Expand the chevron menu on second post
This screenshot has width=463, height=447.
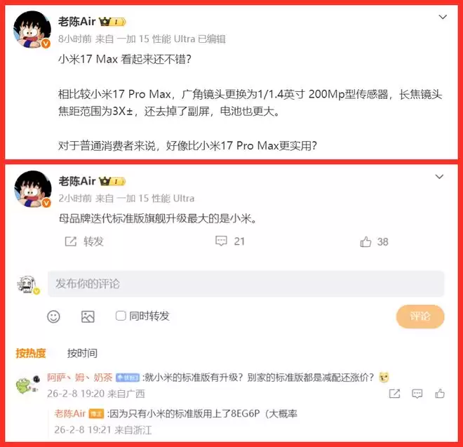tap(439, 177)
